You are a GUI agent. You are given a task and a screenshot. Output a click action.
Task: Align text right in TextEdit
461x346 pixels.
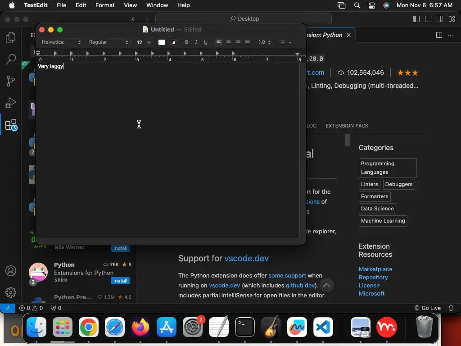pyautogui.click(x=238, y=42)
